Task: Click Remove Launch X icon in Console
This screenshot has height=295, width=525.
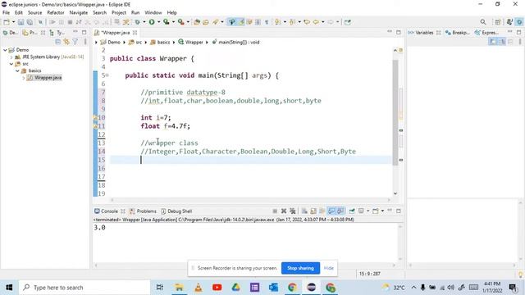Action: pyautogui.click(x=284, y=211)
